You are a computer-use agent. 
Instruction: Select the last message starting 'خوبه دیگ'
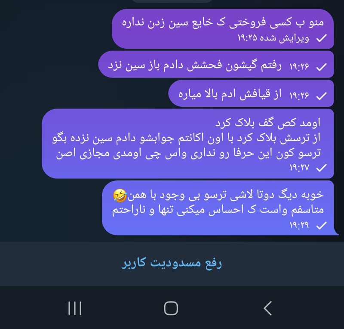[x=219, y=208]
